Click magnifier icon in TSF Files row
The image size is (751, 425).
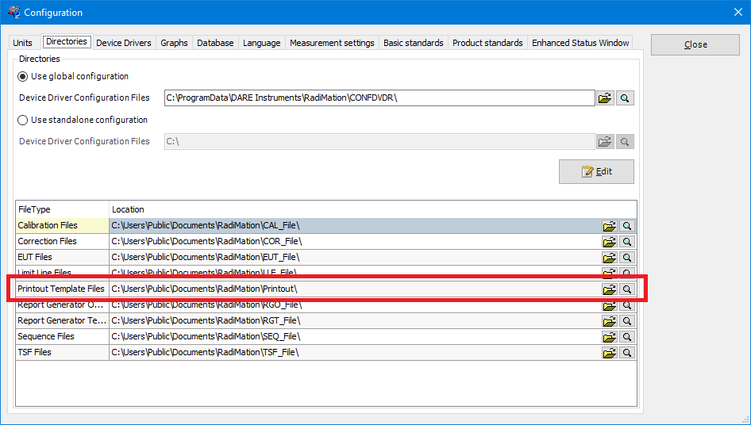coord(627,353)
